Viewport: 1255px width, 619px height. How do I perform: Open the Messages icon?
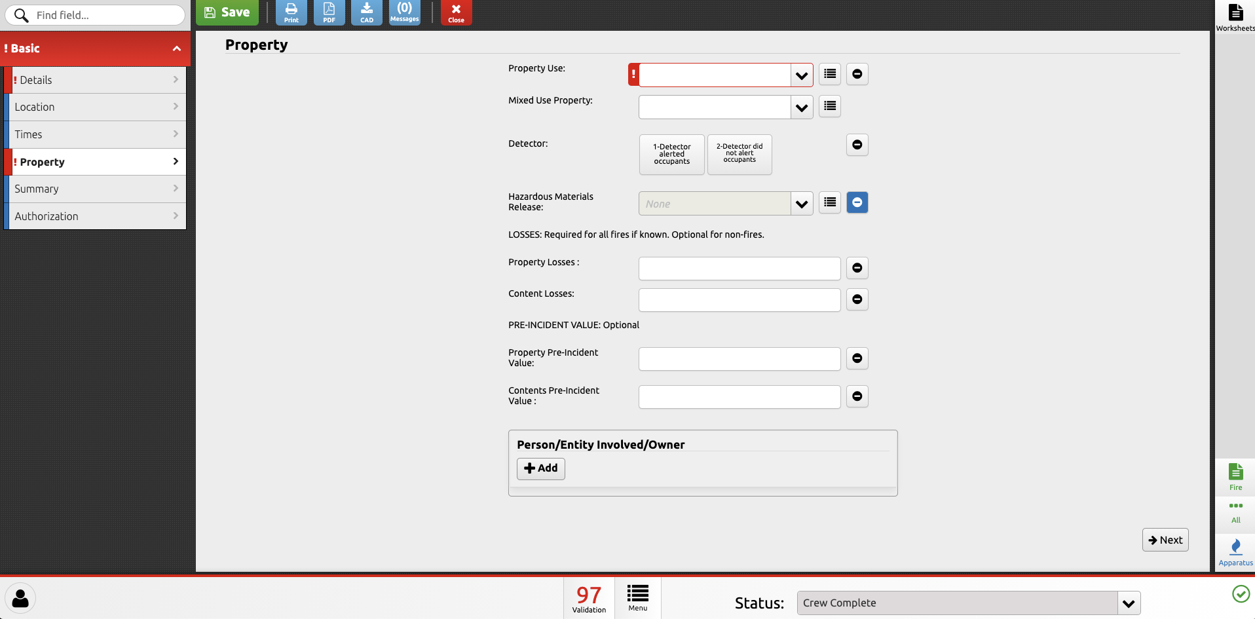[404, 12]
